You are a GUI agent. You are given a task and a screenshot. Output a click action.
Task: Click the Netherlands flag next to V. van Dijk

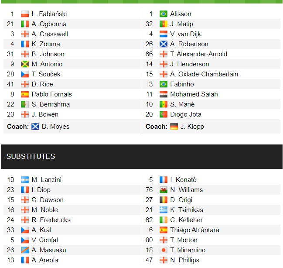tap(164, 34)
